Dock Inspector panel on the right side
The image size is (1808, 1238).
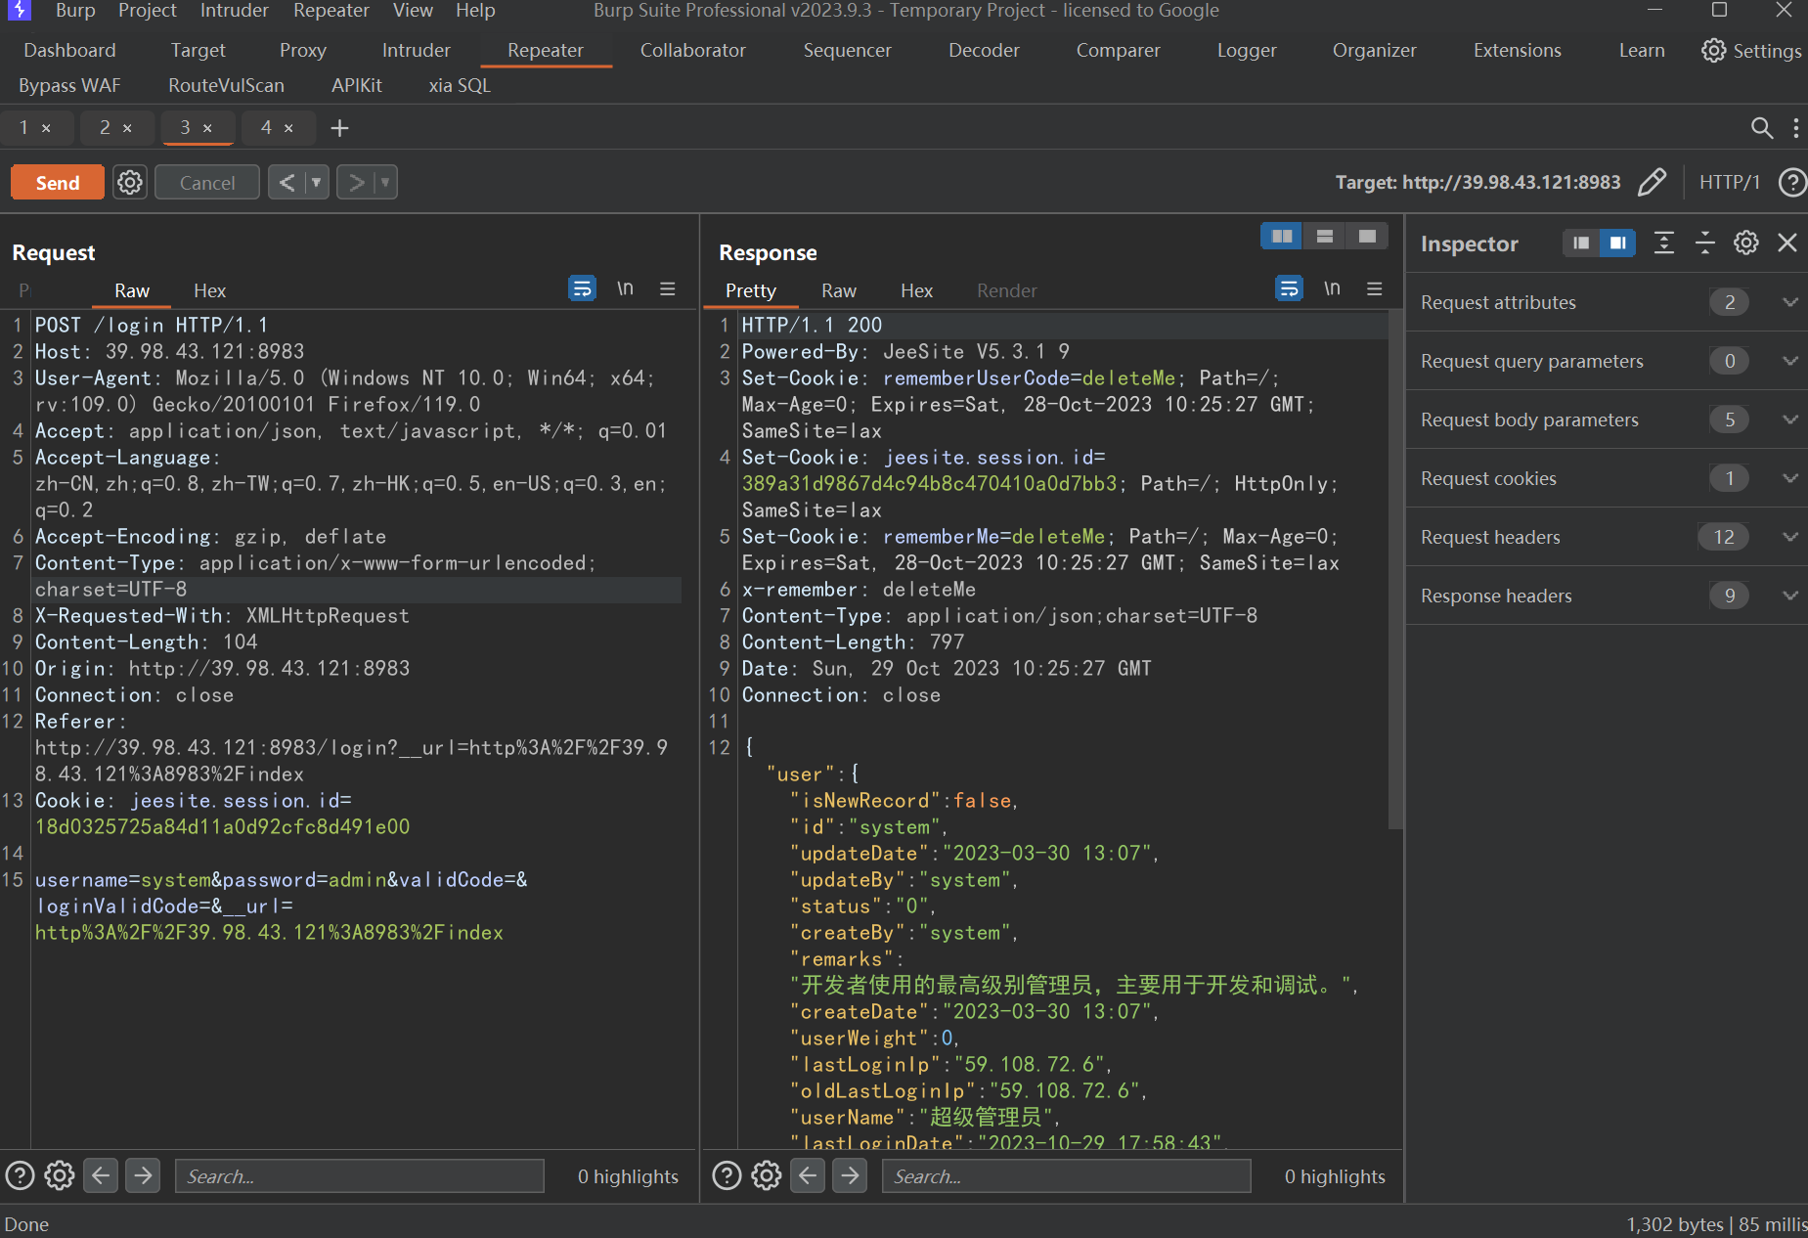click(x=1618, y=243)
